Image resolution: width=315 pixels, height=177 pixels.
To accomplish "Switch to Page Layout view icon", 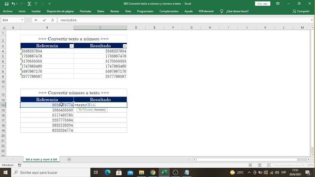I will click(x=259, y=165).
